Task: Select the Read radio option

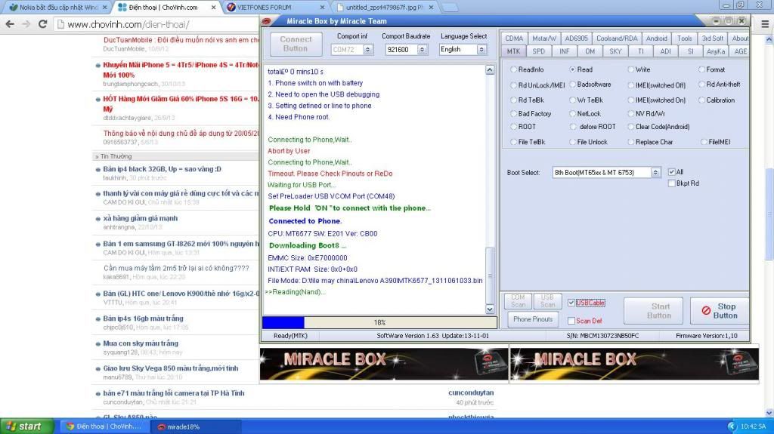Action: click(573, 69)
